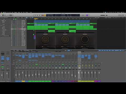The height and width of the screenshot is (94, 126).
Task: Turn the third plugin's large circular knob
Action: click(x=85, y=39)
